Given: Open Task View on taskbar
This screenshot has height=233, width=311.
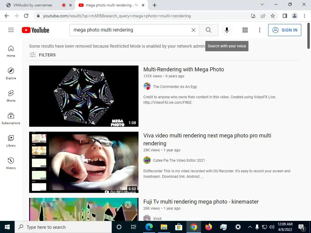Looking at the screenshot, I should (x=134, y=227).
